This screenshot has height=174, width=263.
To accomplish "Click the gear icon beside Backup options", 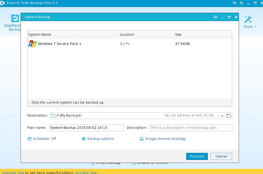I will coord(84,139).
